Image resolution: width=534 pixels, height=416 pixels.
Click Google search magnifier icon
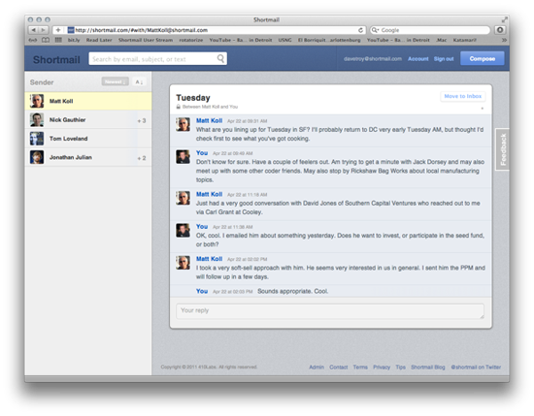pos(375,30)
